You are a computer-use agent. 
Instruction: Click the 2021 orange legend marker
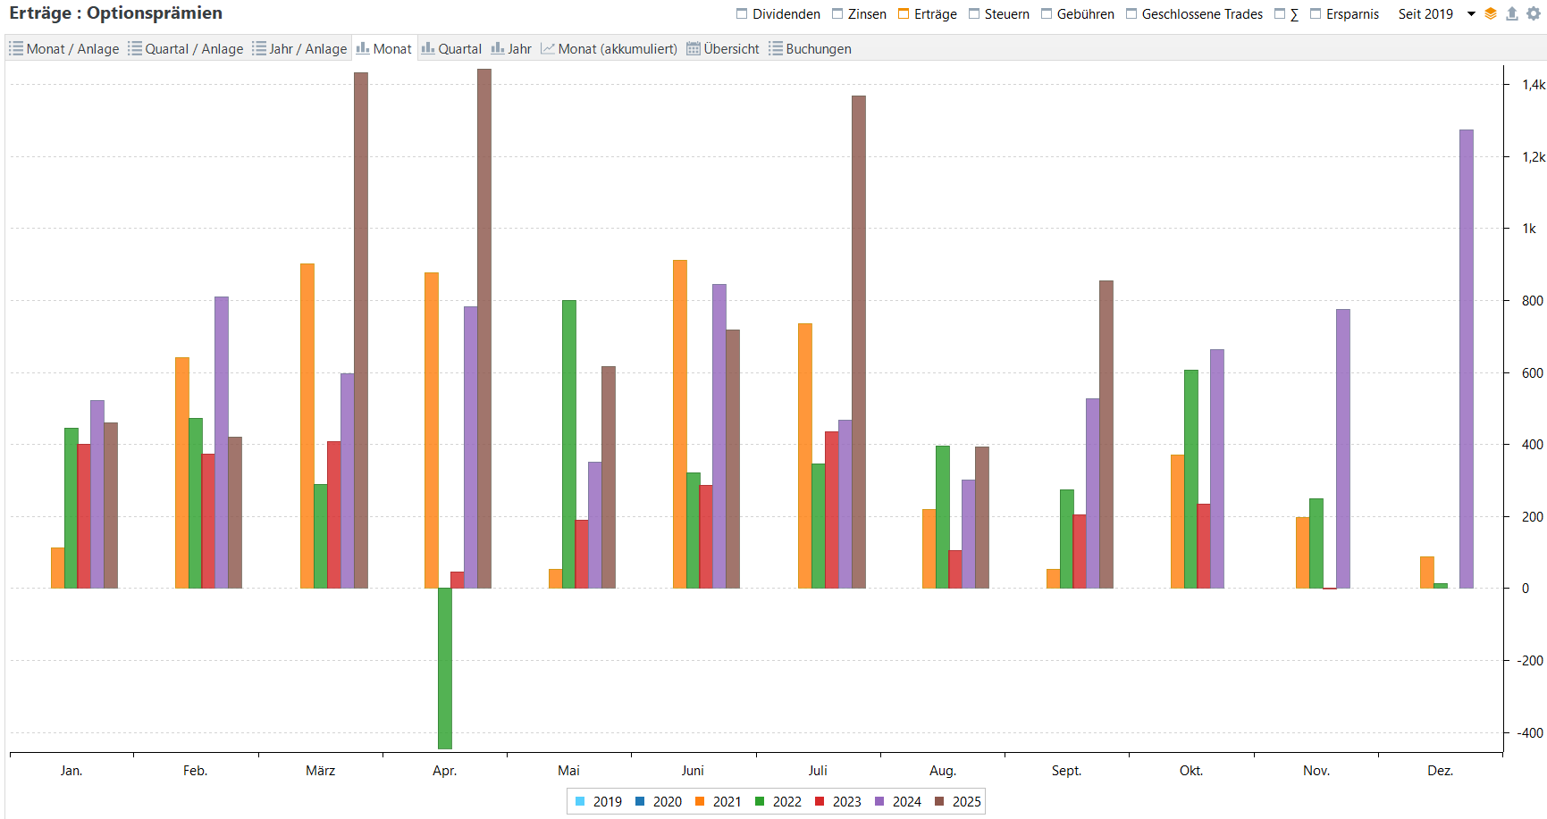pyautogui.click(x=700, y=801)
